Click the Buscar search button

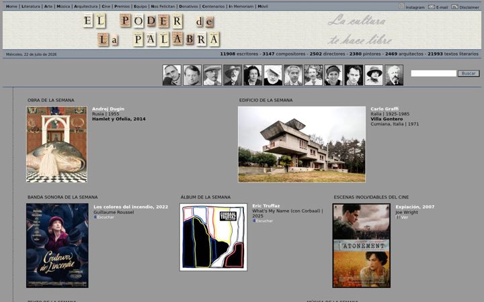[x=469, y=73]
